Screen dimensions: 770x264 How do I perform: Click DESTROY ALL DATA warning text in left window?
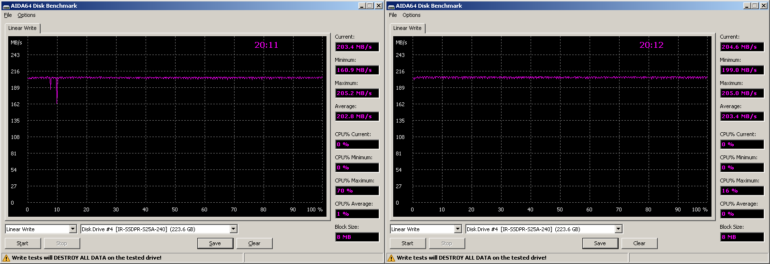coord(87,258)
